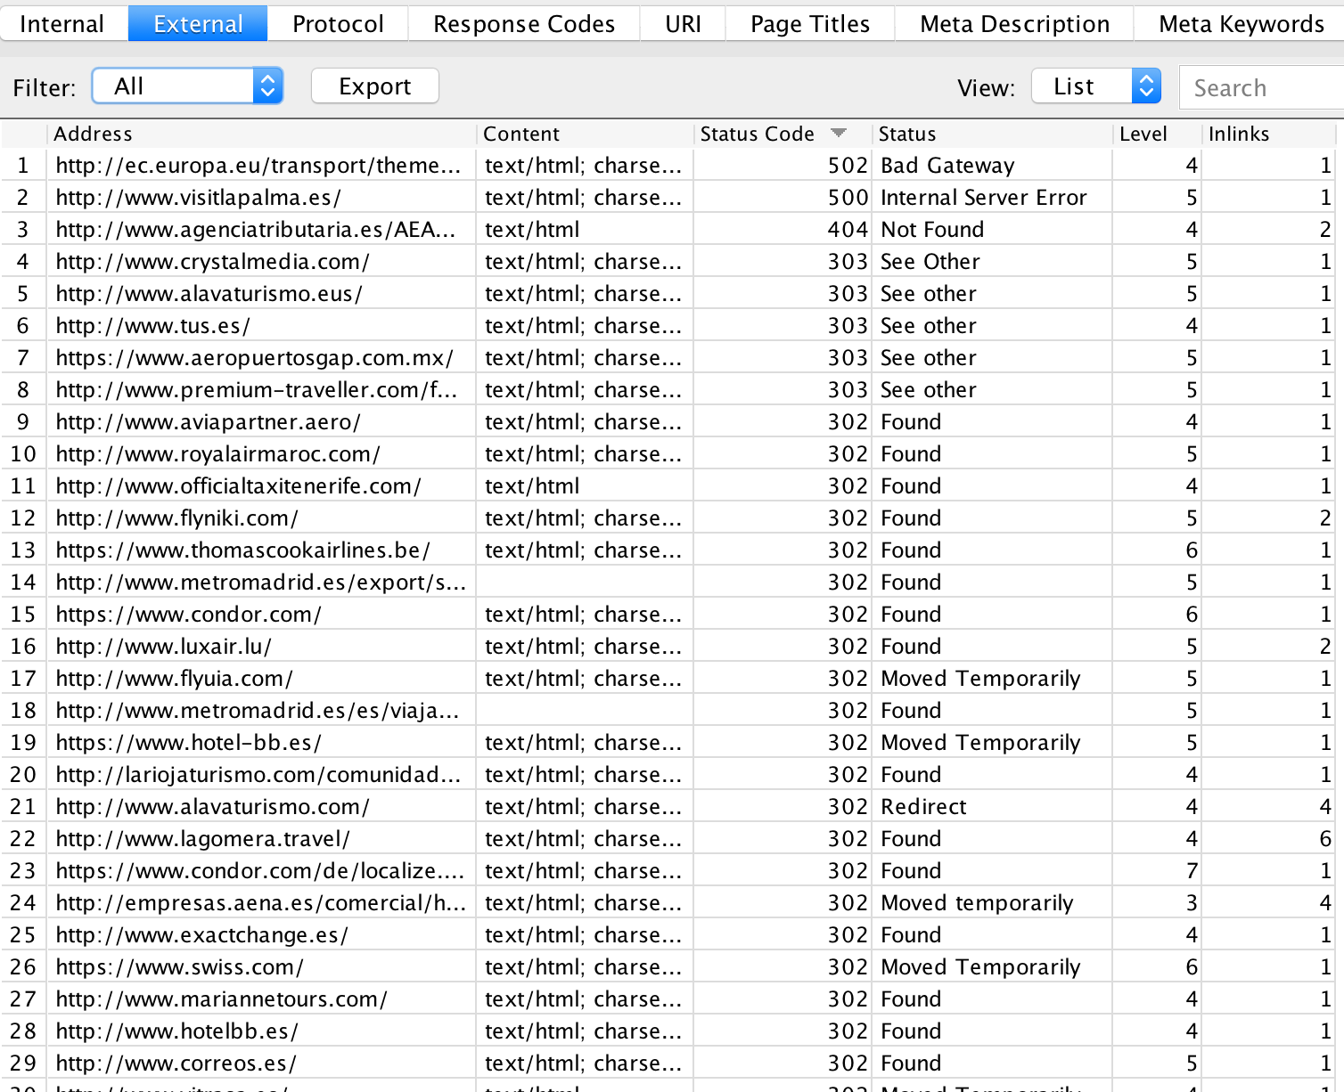The image size is (1344, 1092).
Task: Open the Meta Keywords tab
Action: 1241,24
